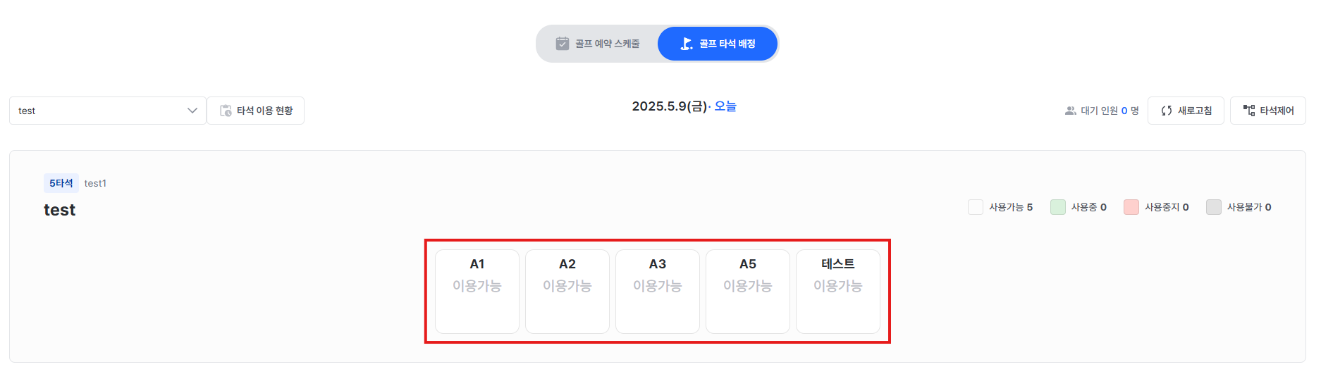
Task: Select the 골프 타석 배정 tab
Action: pyautogui.click(x=718, y=44)
